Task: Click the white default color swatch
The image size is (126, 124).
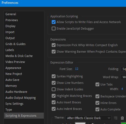Action: pyautogui.click(x=80, y=123)
